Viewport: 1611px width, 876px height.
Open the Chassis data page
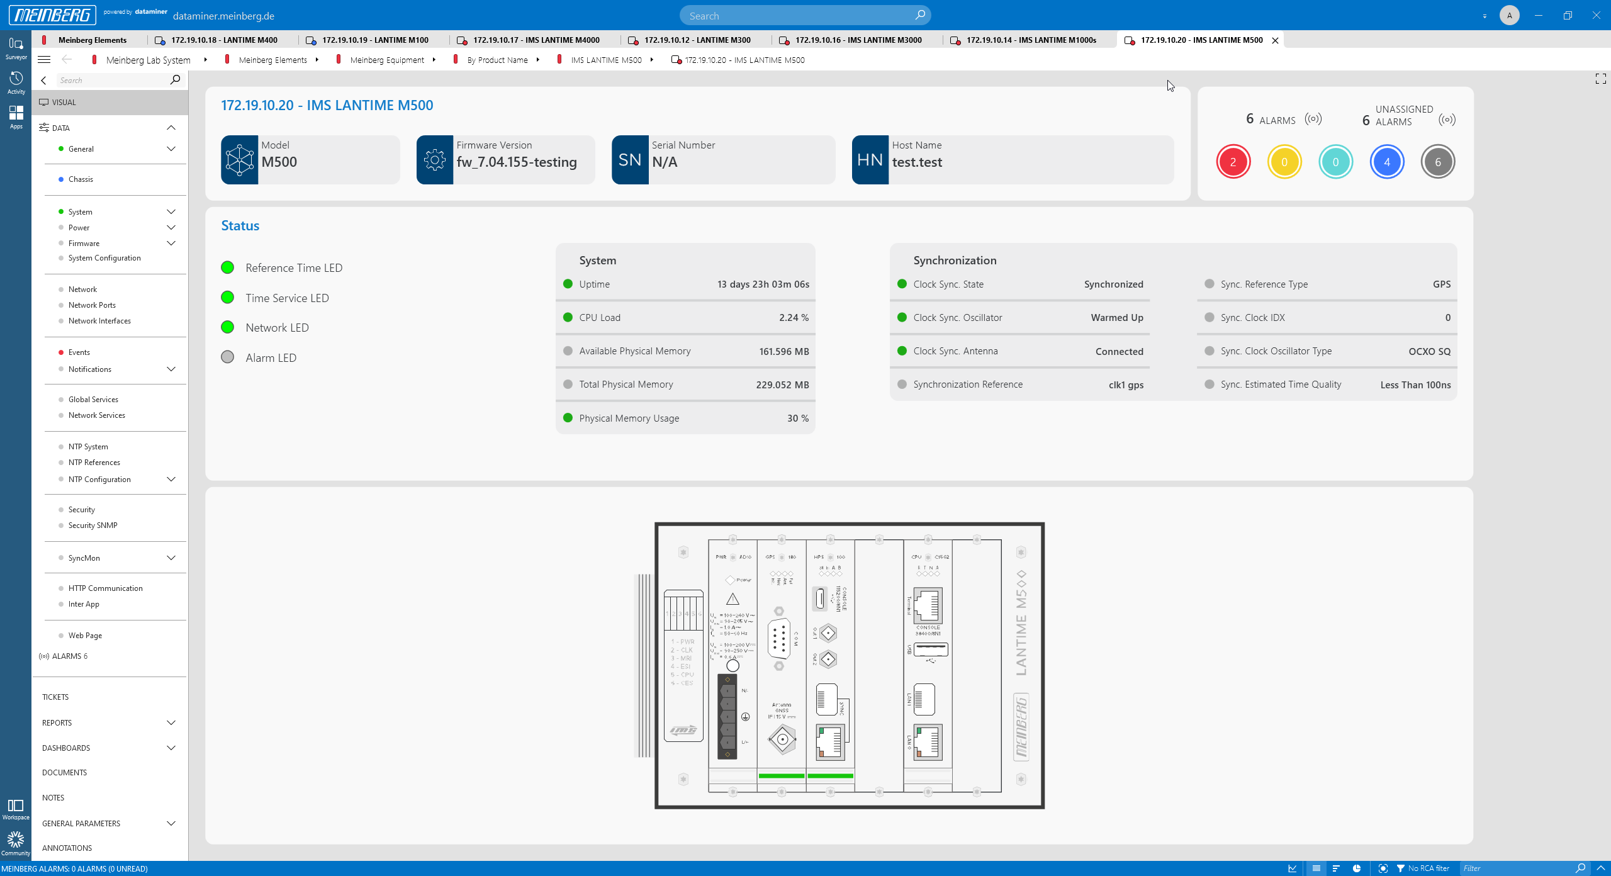pos(81,179)
